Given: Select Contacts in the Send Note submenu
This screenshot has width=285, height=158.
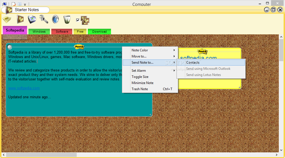Looking at the screenshot, I should (x=211, y=63).
